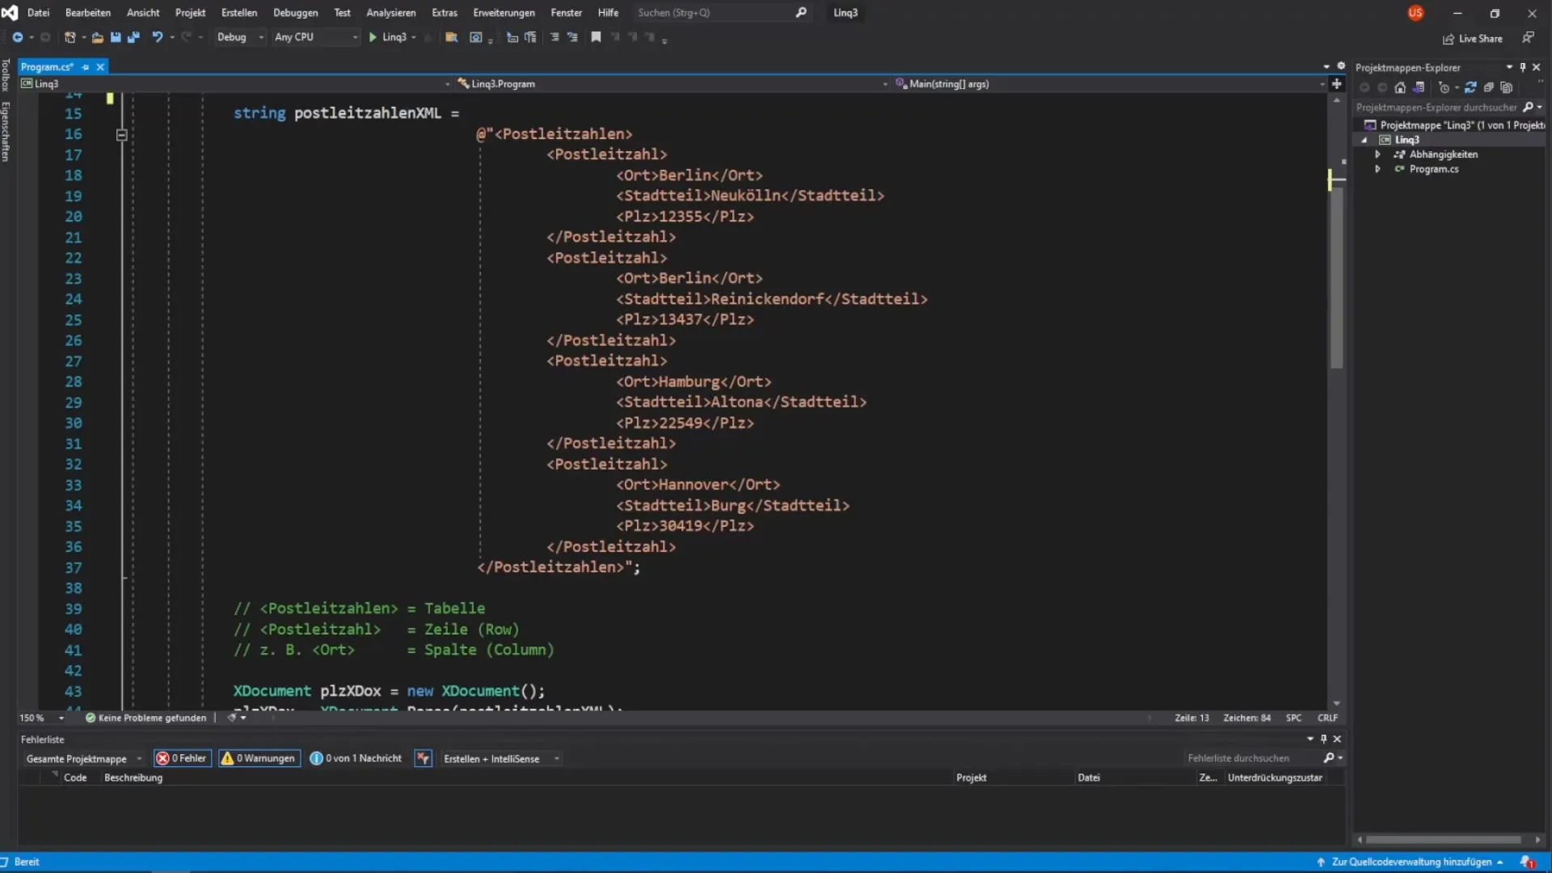Open the Debug configuration dropdown
The height and width of the screenshot is (873, 1552).
click(240, 37)
